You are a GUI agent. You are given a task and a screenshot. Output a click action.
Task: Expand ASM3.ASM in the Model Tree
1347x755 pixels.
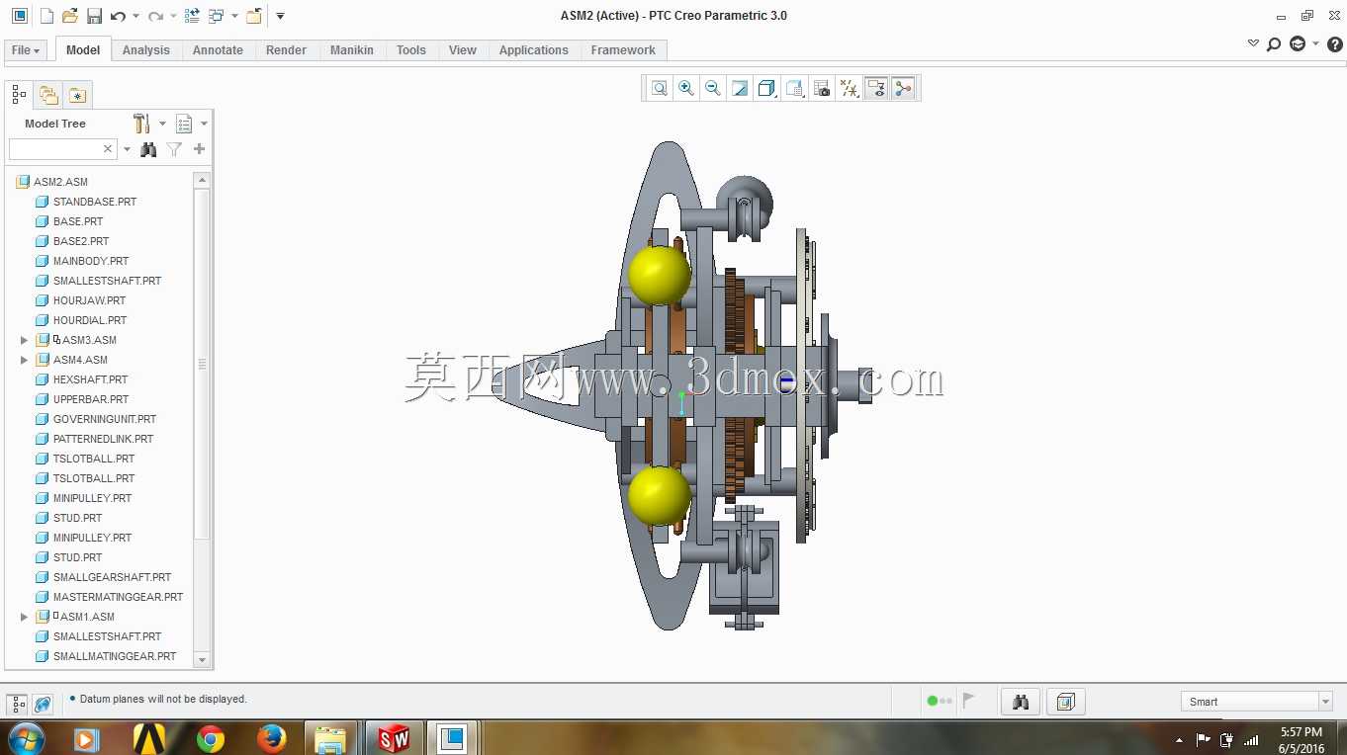click(x=24, y=340)
